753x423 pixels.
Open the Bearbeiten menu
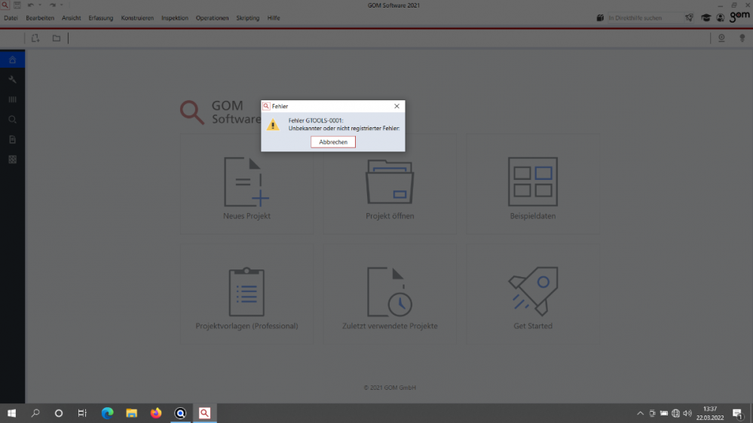click(40, 18)
